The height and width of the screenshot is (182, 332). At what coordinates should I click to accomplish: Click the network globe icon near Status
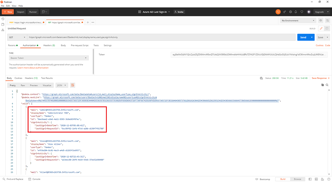(x=261, y=78)
